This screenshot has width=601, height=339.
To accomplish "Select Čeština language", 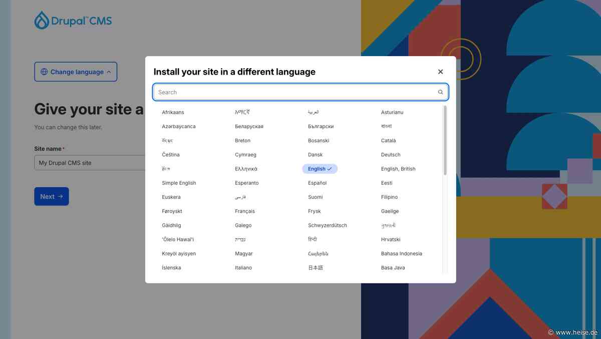I will [171, 155].
